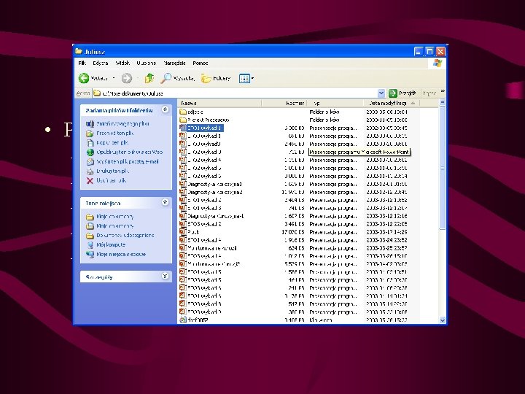Image resolution: width=525 pixels, height=394 pixels.
Task: Open the Views dropdown in toolbar
Action: (246, 78)
